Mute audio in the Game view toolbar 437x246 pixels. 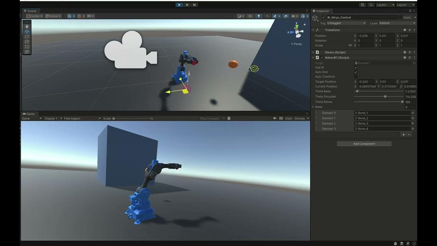click(x=275, y=118)
